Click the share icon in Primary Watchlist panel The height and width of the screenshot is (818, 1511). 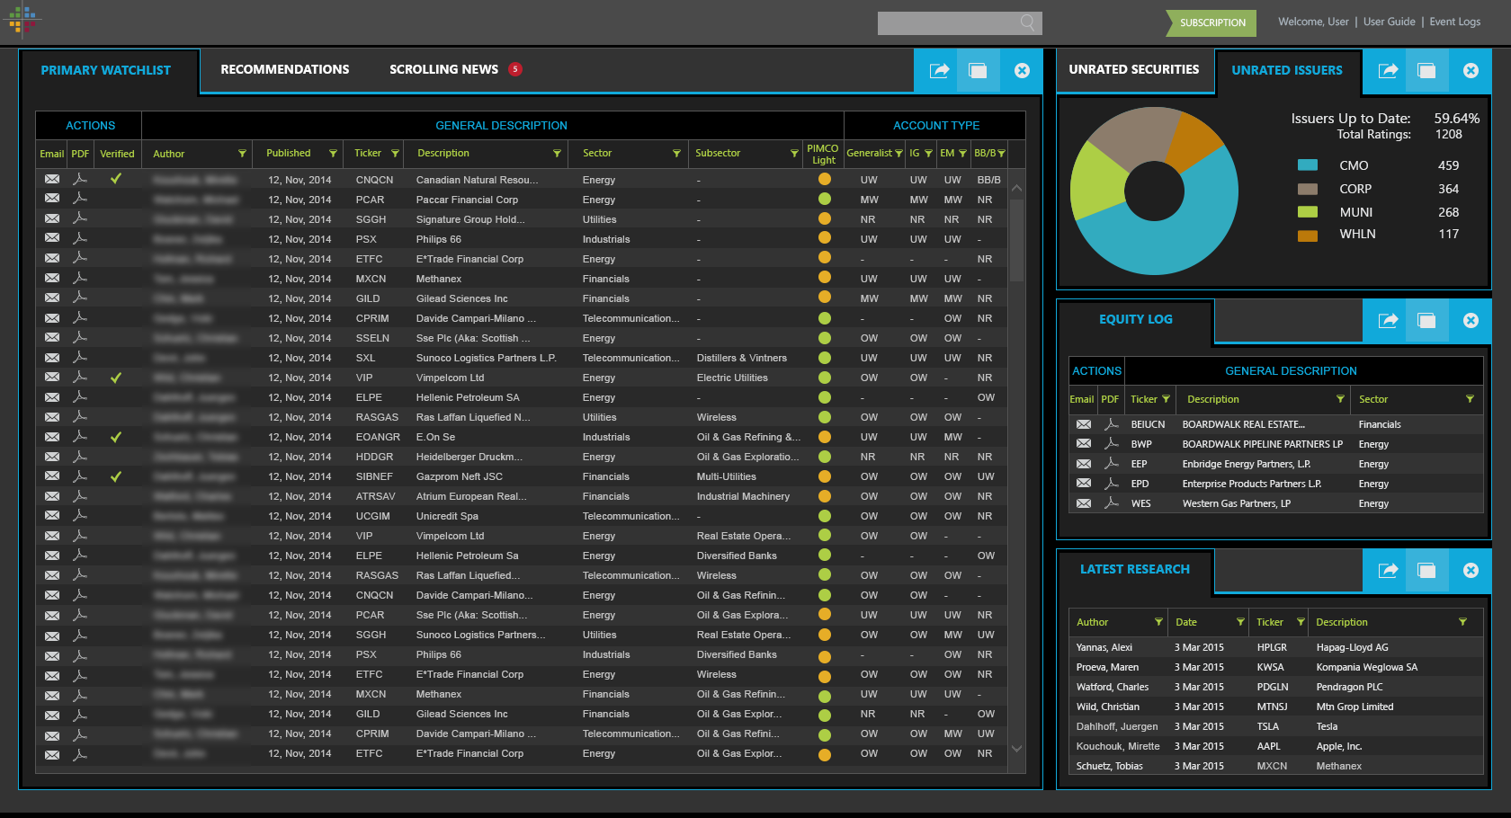(939, 71)
